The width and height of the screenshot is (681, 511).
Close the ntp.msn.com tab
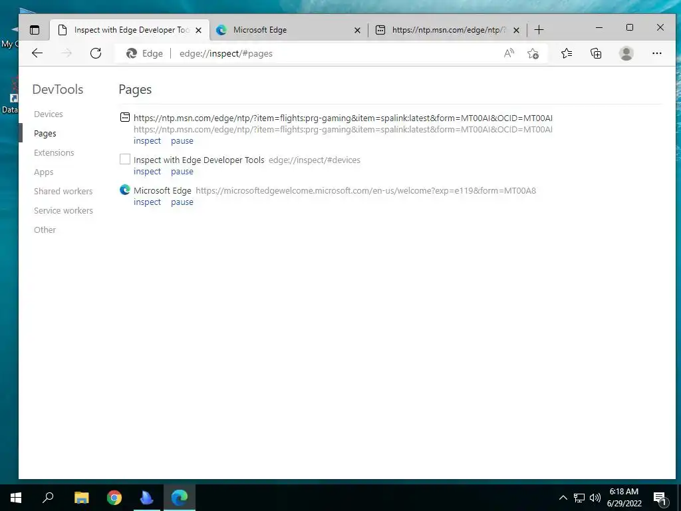coord(516,30)
